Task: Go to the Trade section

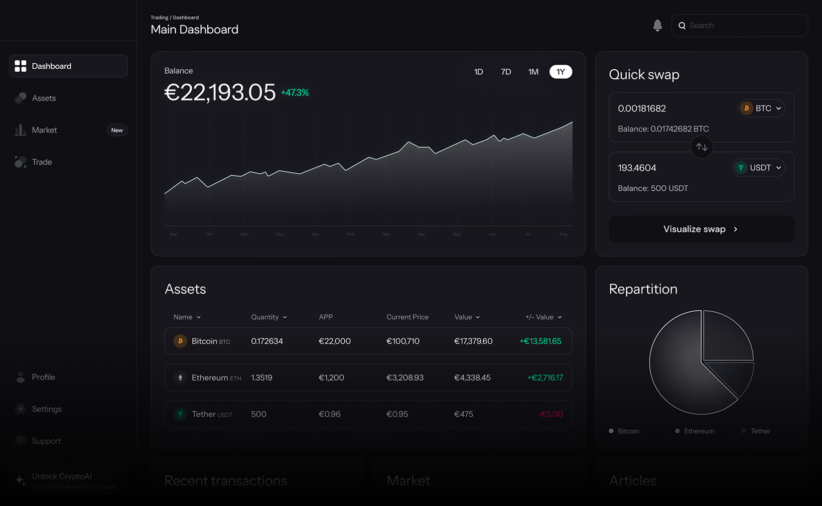Action: 41,162
